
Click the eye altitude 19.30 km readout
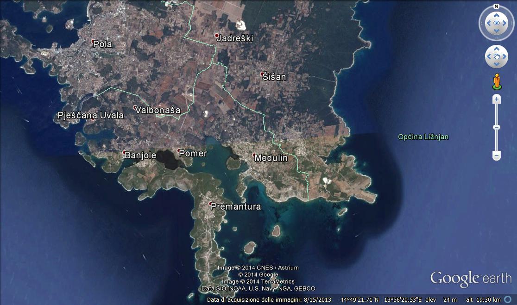pos(488,300)
